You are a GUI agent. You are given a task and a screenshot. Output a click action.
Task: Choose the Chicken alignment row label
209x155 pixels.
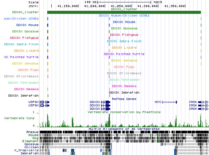(x=31, y=147)
